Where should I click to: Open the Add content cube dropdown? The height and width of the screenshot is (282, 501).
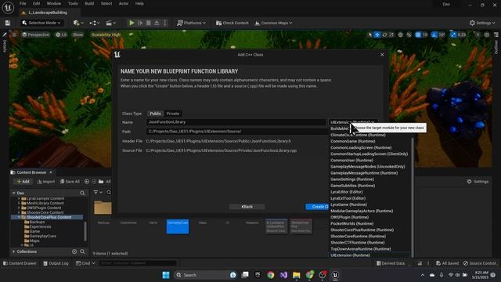pos(78,23)
